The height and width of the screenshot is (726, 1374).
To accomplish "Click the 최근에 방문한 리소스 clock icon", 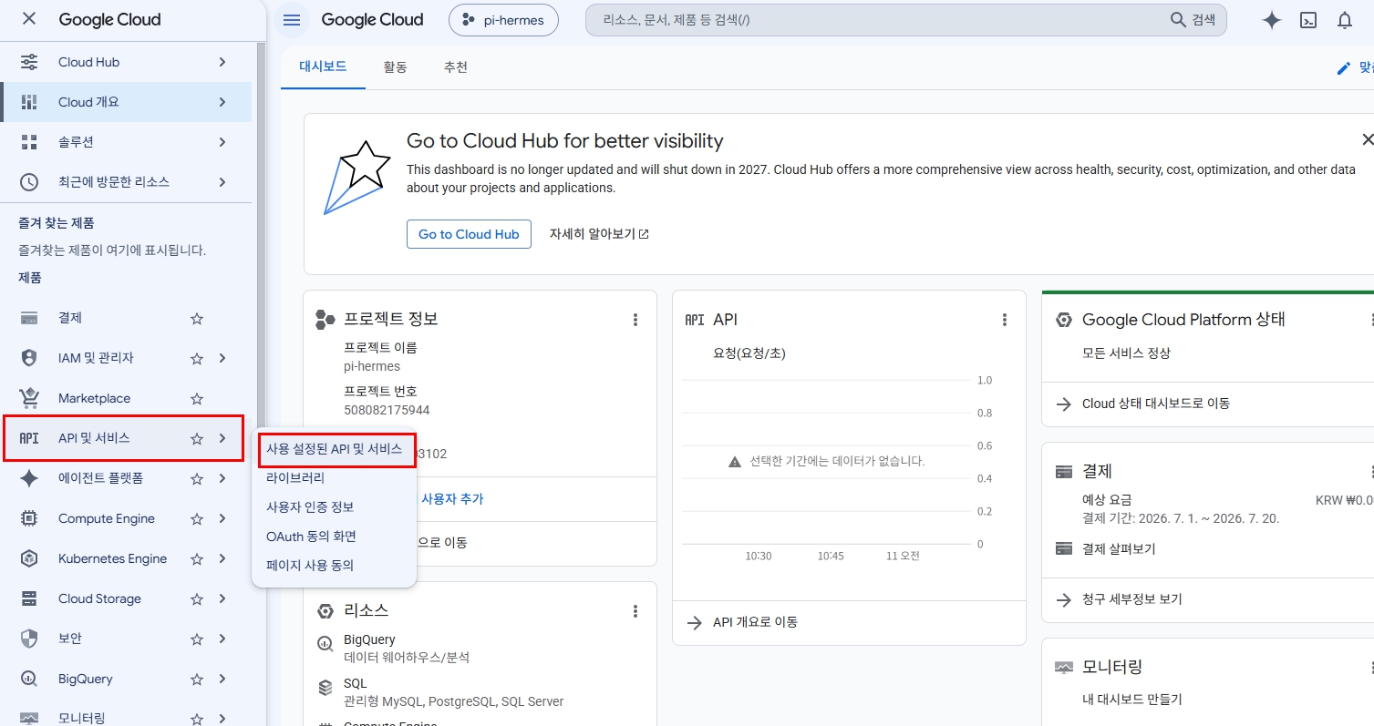I will pos(29,182).
